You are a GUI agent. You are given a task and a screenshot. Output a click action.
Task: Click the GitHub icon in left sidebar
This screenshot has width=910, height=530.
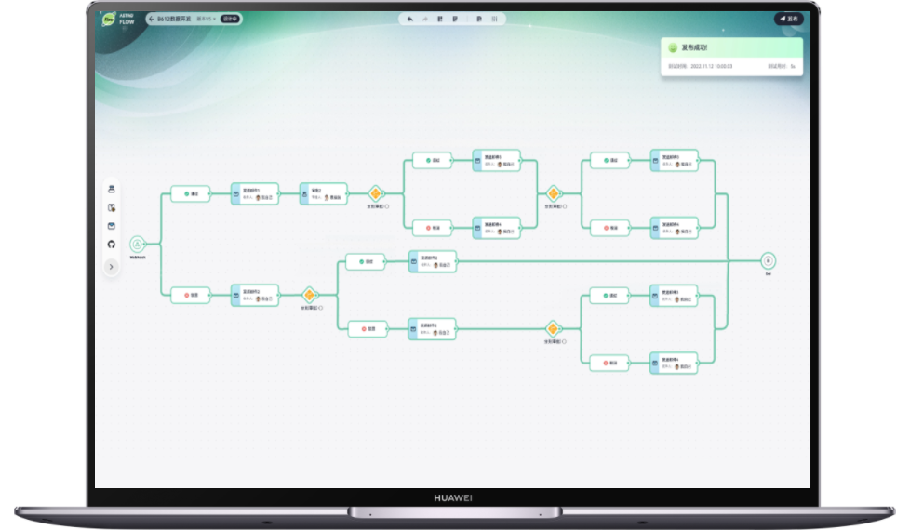(112, 244)
